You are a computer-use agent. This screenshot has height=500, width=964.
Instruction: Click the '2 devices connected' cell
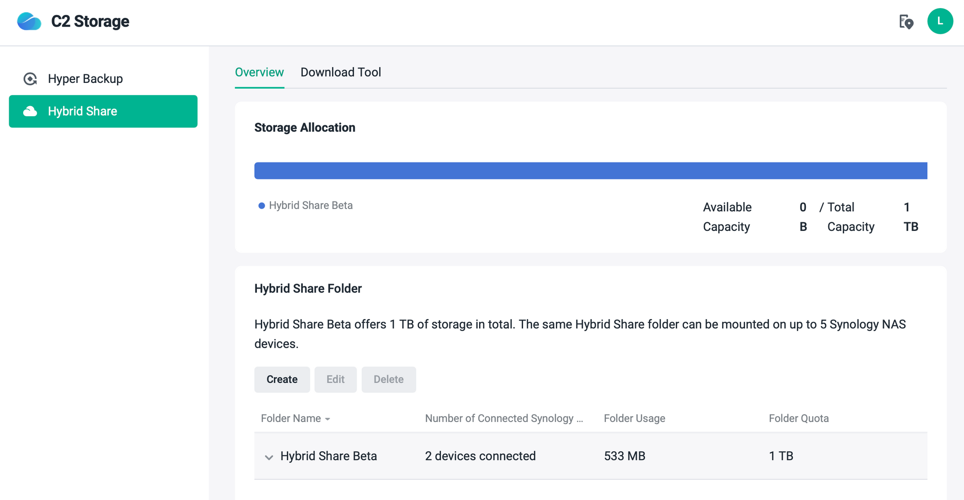(480, 456)
